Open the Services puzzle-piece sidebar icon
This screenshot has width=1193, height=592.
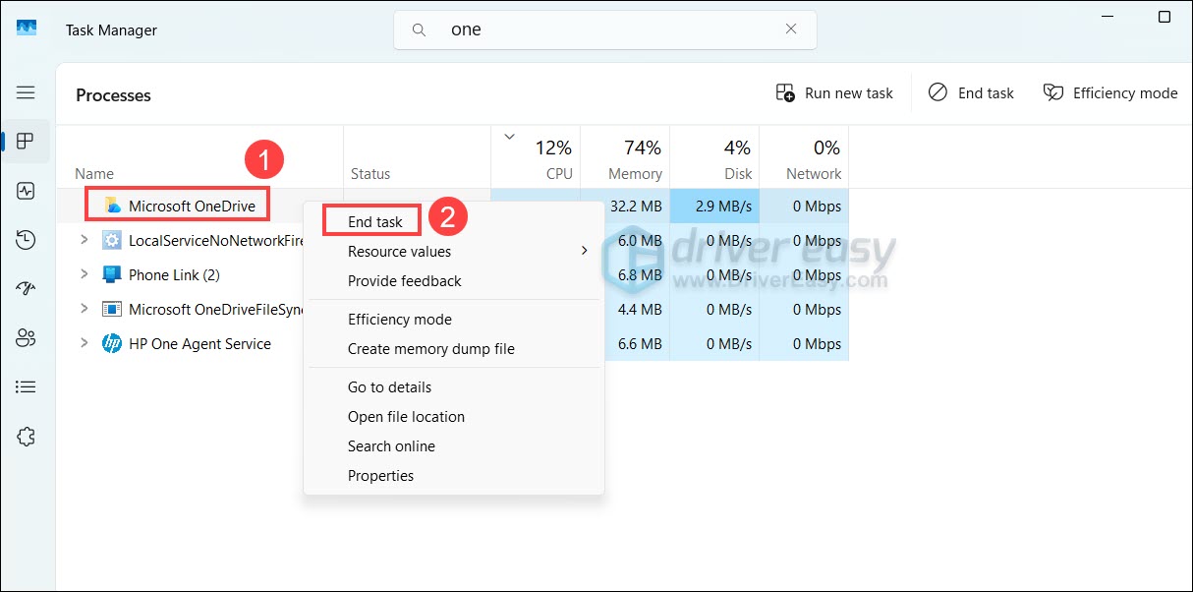(26, 437)
